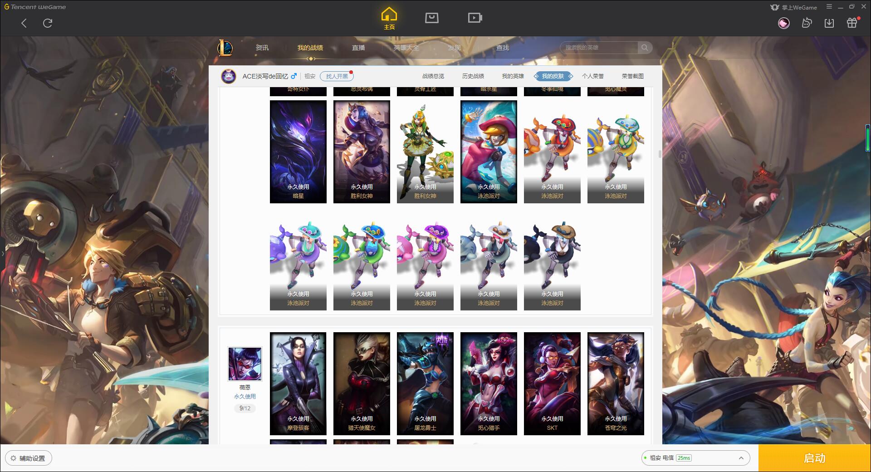Refresh the page with reload icon
This screenshot has height=472, width=871.
click(48, 23)
